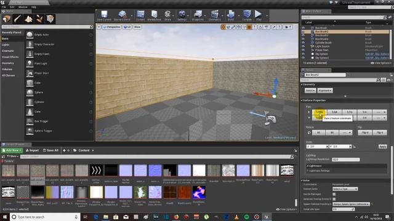Click Content Browser search field
This screenshot has width=394, height=221.
pos(157,157)
